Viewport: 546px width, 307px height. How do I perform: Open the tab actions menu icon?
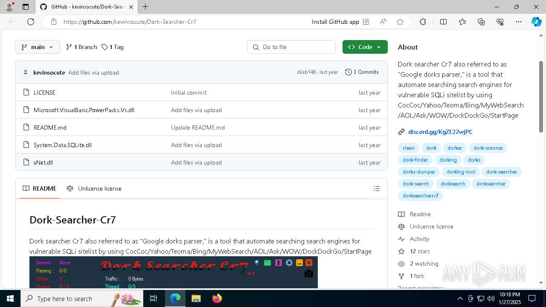[26, 7]
